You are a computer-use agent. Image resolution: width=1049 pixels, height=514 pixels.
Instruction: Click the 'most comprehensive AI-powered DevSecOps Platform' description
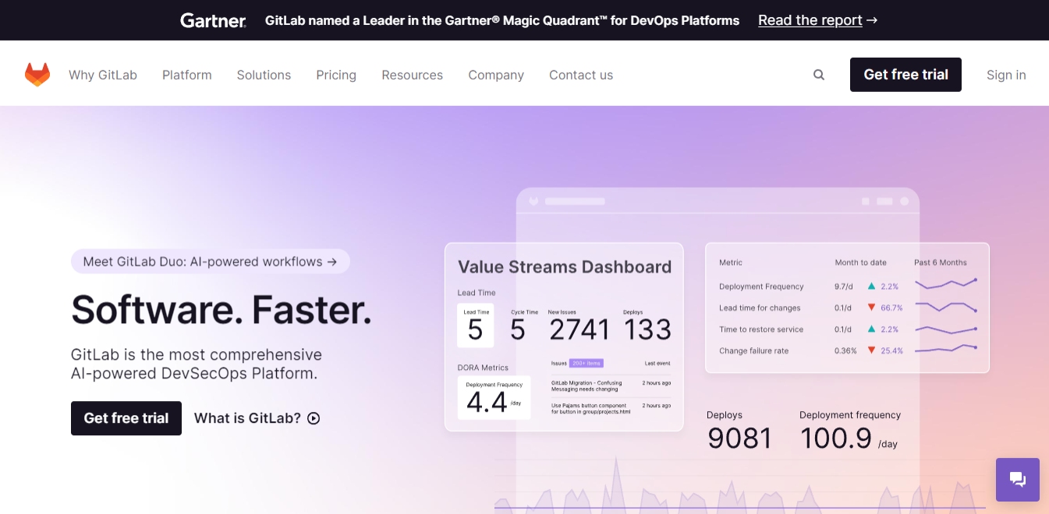pos(197,364)
